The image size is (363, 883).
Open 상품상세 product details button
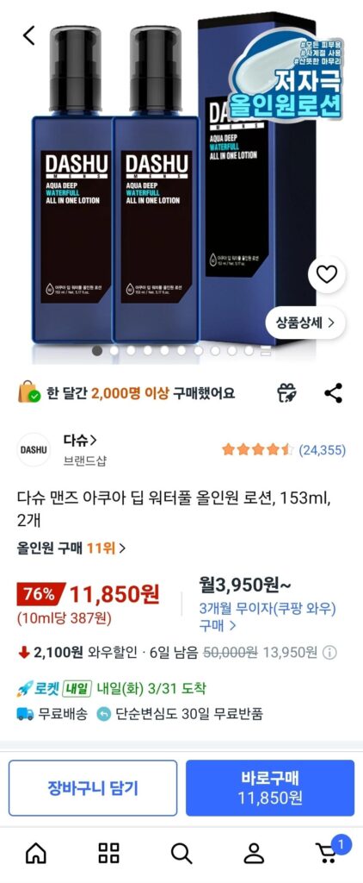coord(305,323)
